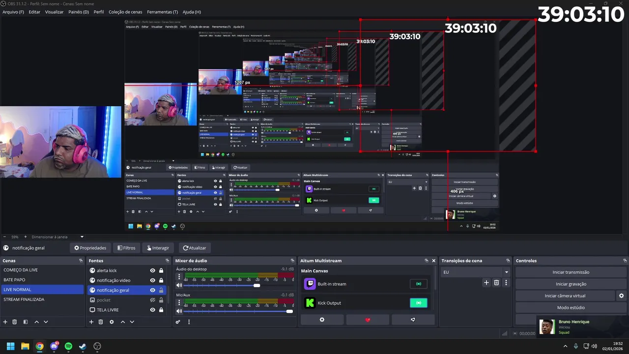
Task: Select the LIVE NORMAL scene
Action: [42, 290]
